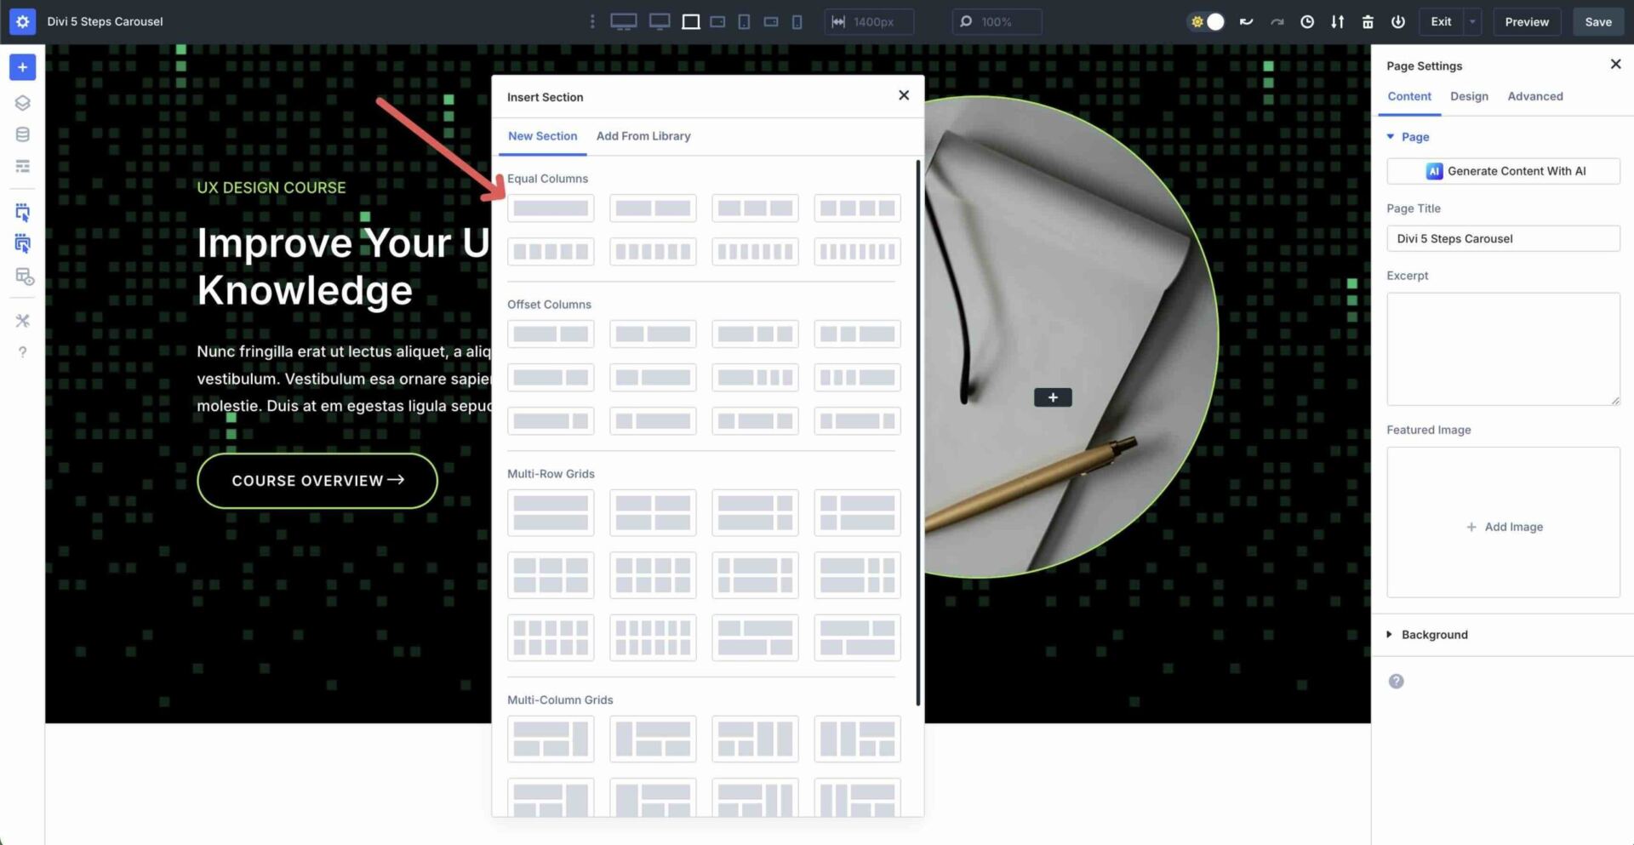Switch to the Add From Library tab

643,136
